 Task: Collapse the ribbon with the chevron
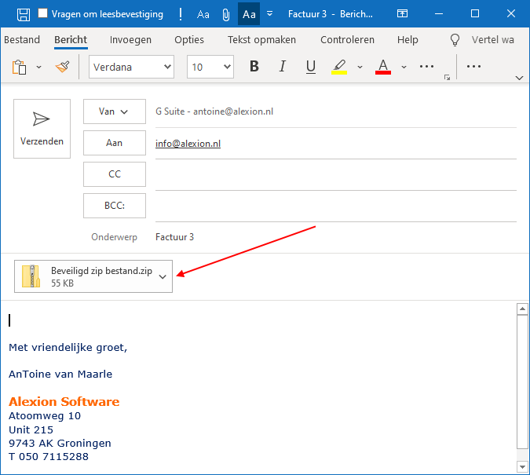[519, 78]
